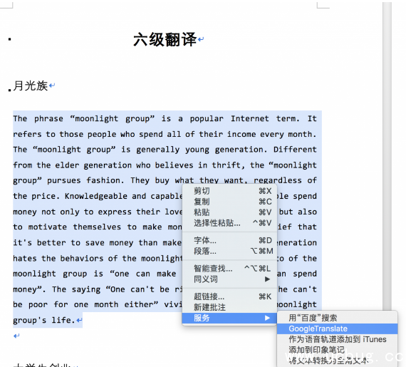Click the word "fashion." in paragraph
406x367 pixels.
tap(105, 180)
